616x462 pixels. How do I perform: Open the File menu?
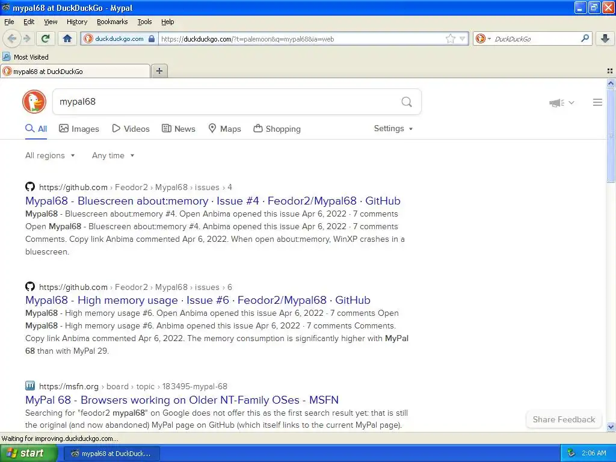point(9,22)
